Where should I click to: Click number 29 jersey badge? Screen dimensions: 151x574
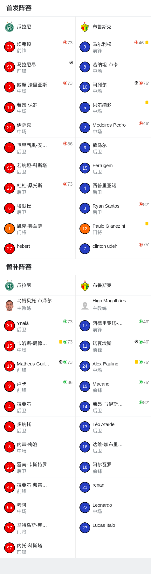coord(10,47)
